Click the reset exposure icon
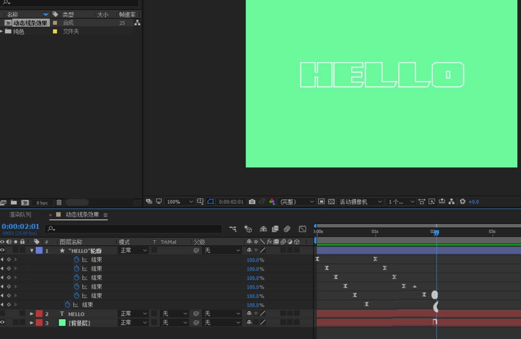Viewport: 521px width, 339px height. tap(462, 202)
